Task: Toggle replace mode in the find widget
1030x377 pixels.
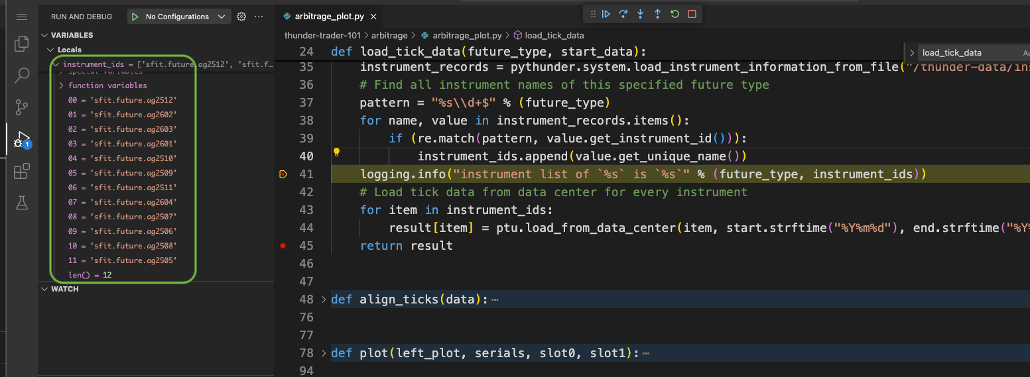Action: tap(913, 53)
